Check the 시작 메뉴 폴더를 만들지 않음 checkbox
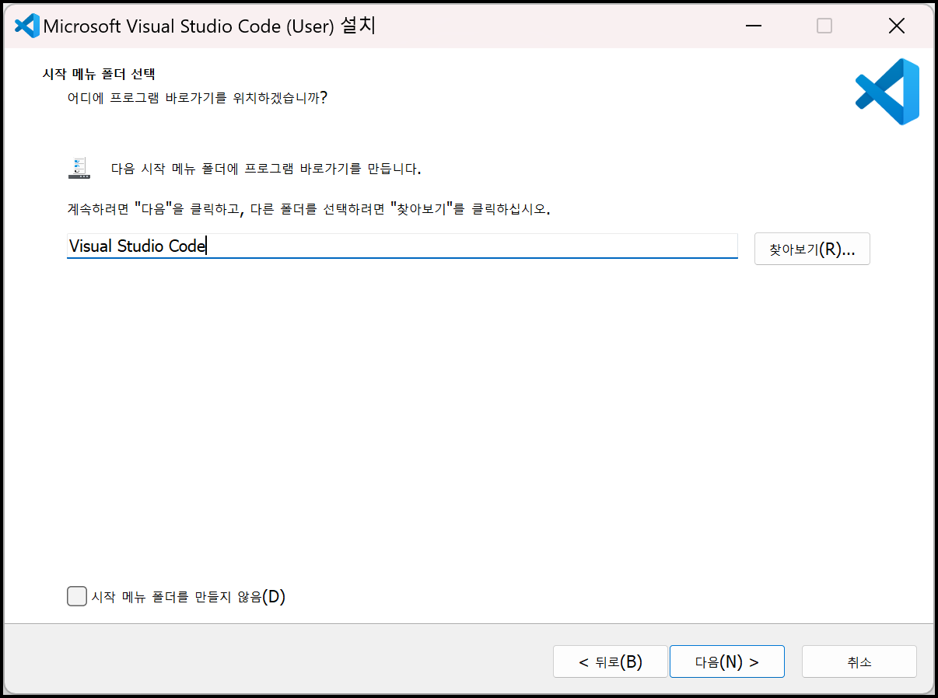The height and width of the screenshot is (698, 938). (x=76, y=596)
